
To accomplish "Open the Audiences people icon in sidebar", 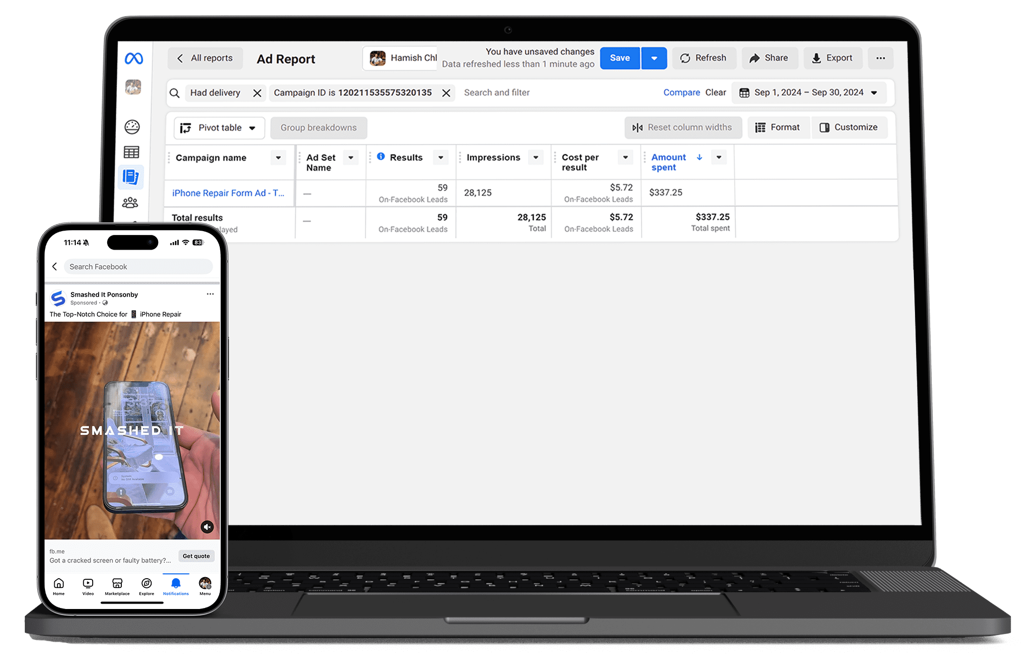I will click(x=130, y=202).
